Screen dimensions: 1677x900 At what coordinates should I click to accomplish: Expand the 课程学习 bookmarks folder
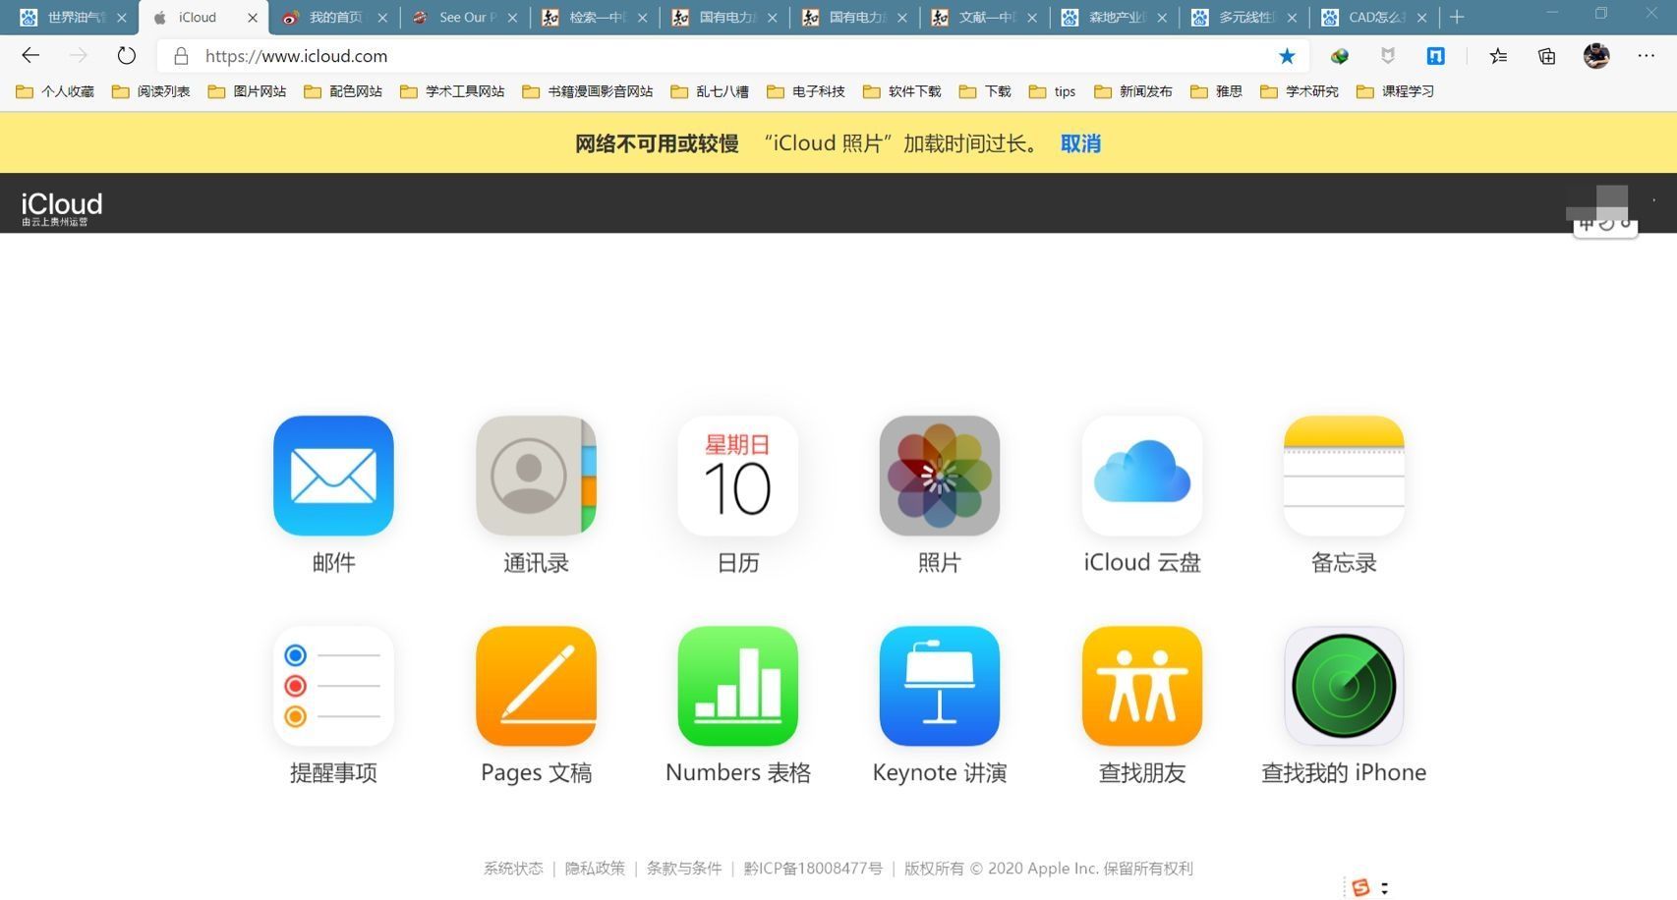coord(1395,91)
